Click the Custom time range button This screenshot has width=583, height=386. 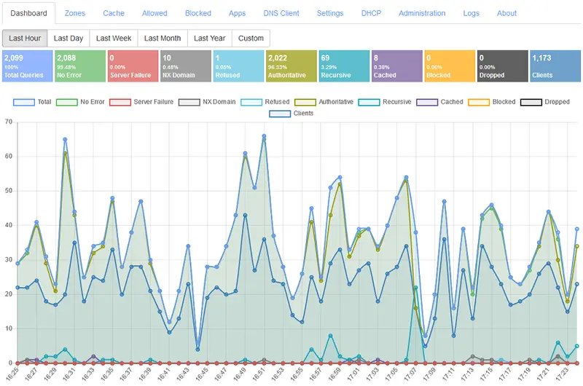251,38
